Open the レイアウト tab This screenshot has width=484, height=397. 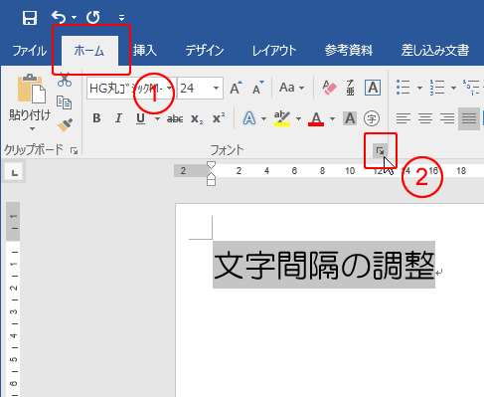(274, 51)
